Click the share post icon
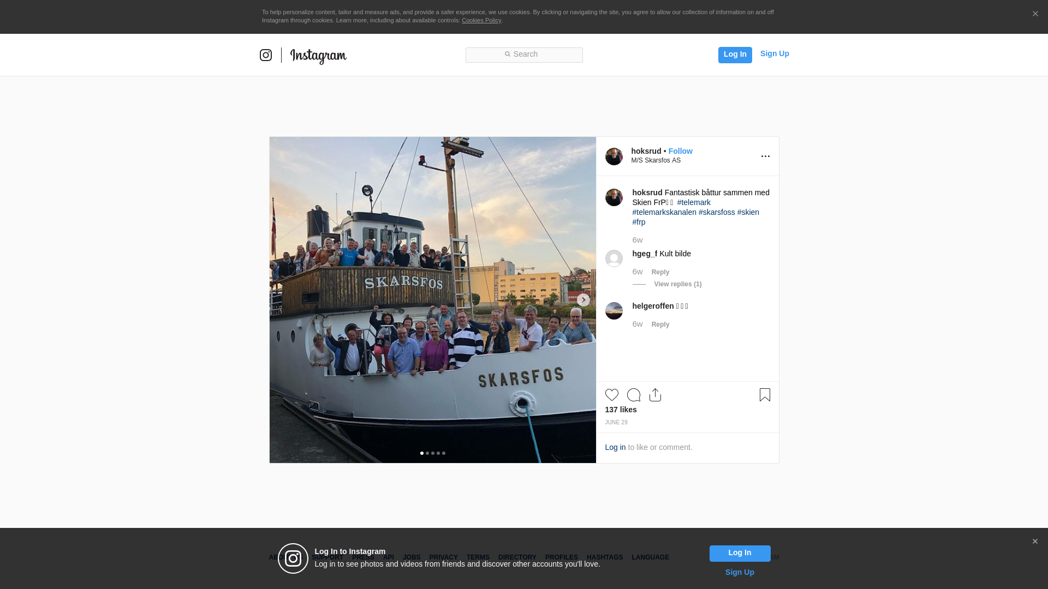Screen dimensions: 1048x589 pyautogui.click(x=655, y=395)
